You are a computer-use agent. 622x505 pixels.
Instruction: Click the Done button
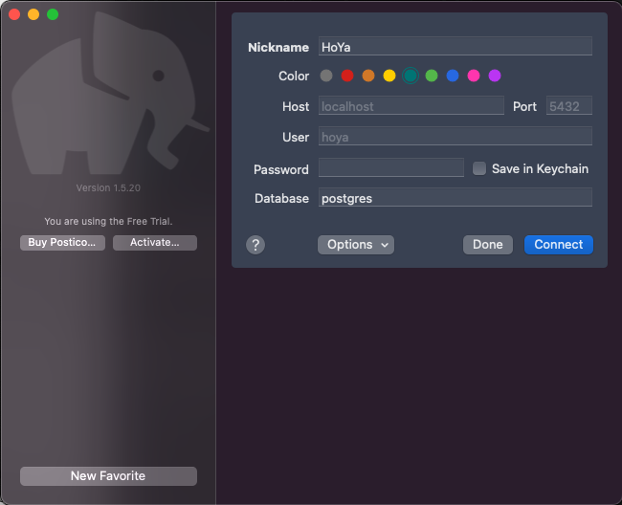[x=487, y=245]
